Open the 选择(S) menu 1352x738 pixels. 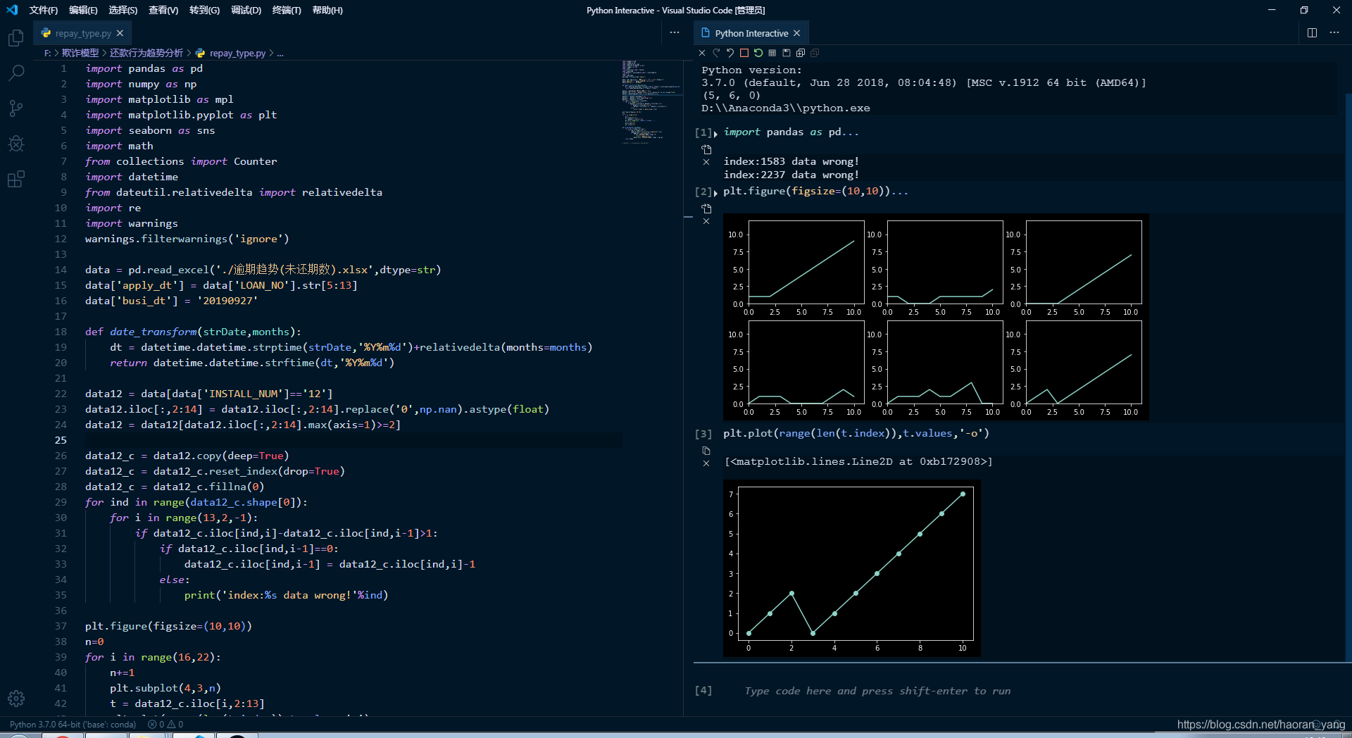123,10
